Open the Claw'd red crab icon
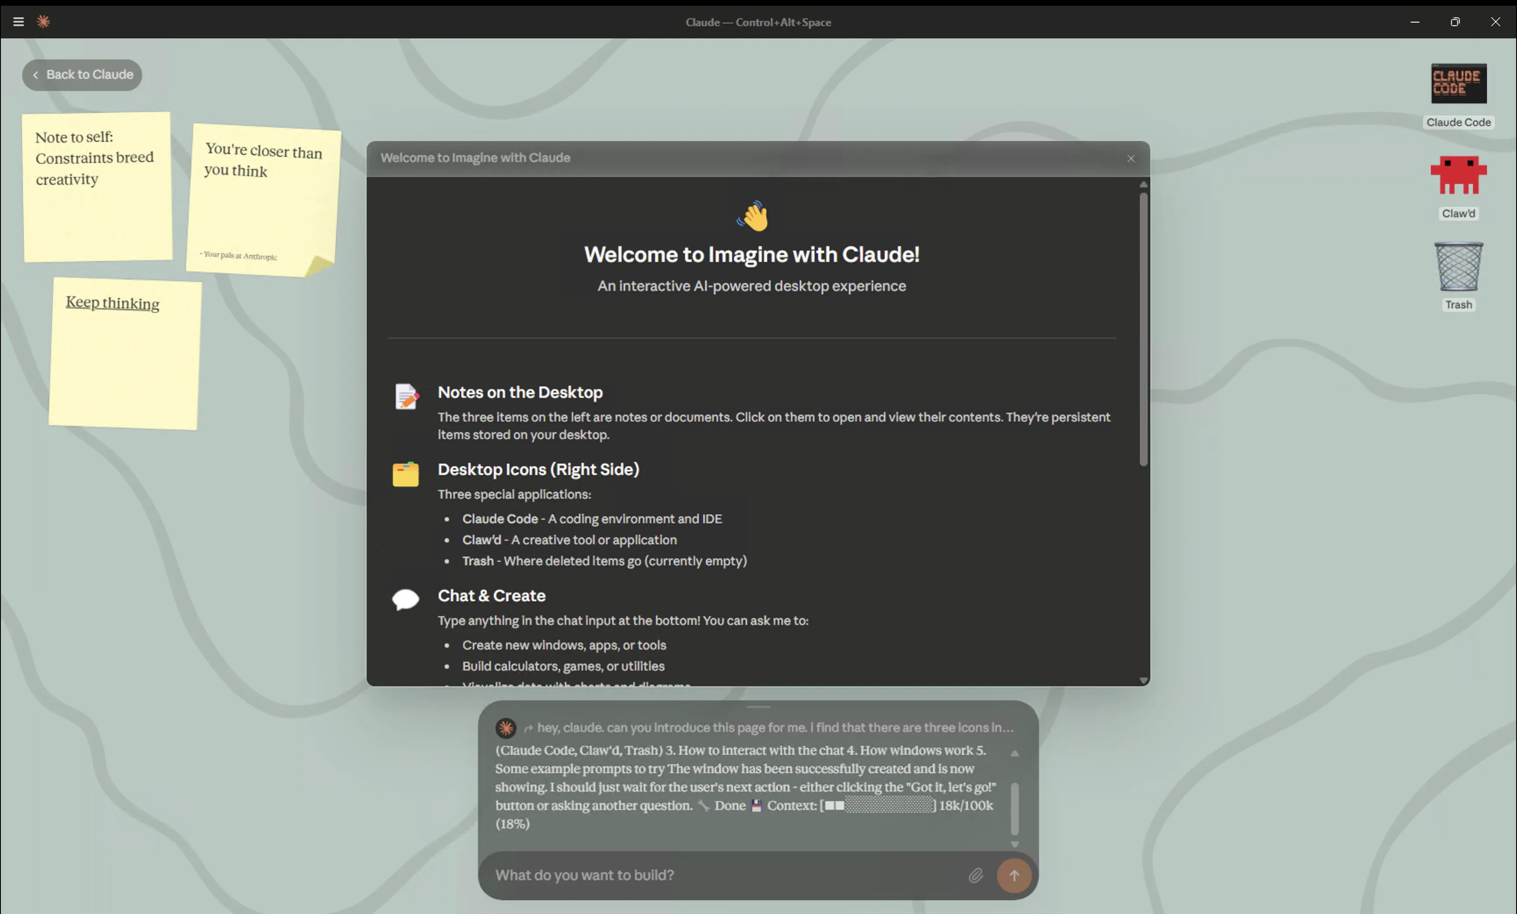Image resolution: width=1517 pixels, height=914 pixels. [1459, 187]
